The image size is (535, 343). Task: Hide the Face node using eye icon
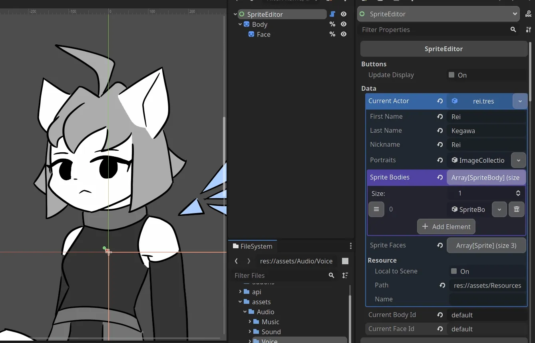pos(343,34)
